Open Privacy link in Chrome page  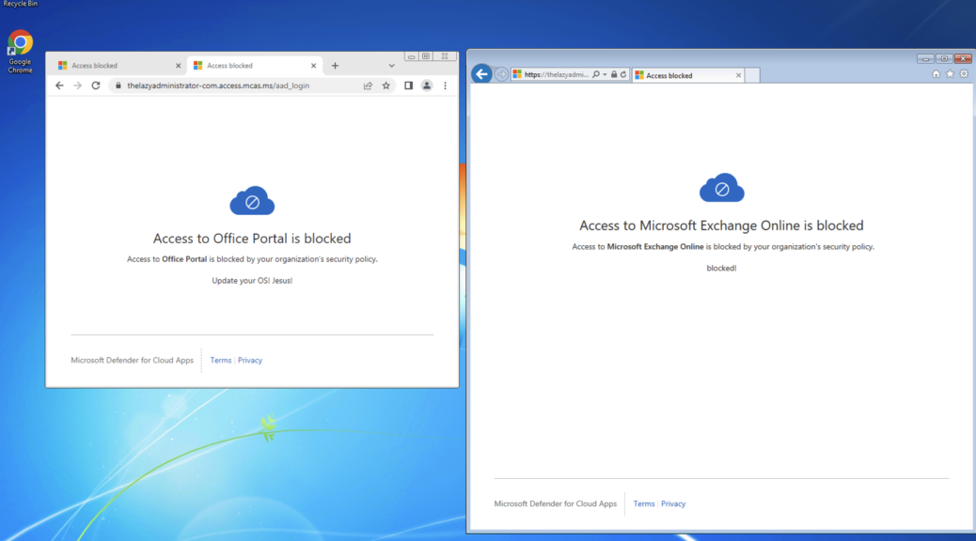pyautogui.click(x=249, y=360)
